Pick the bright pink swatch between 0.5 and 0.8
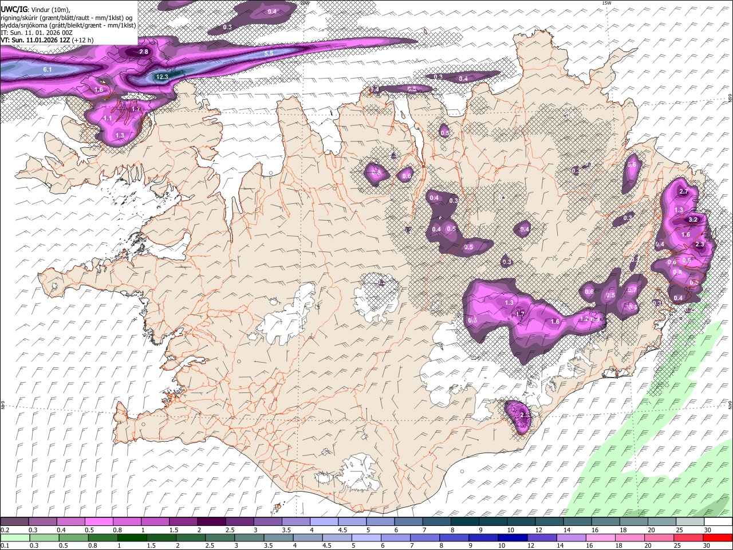The image size is (733, 550). tap(98, 522)
